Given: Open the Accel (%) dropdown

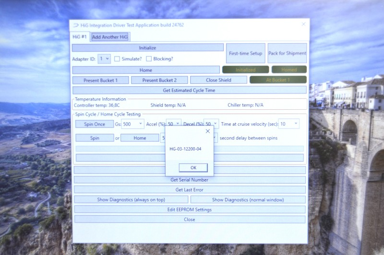Looking at the screenshot, I should [x=174, y=124].
